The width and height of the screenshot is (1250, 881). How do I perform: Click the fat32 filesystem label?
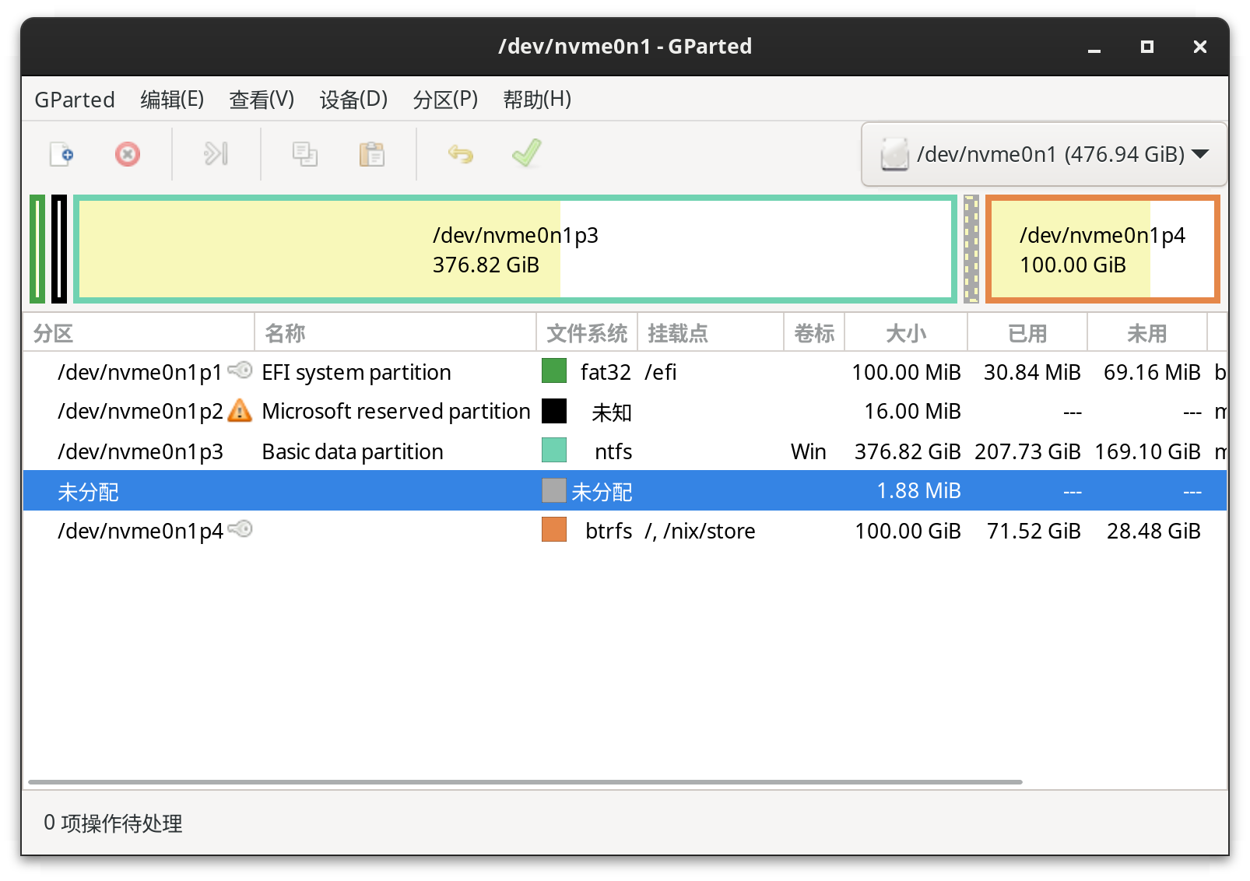(x=606, y=373)
